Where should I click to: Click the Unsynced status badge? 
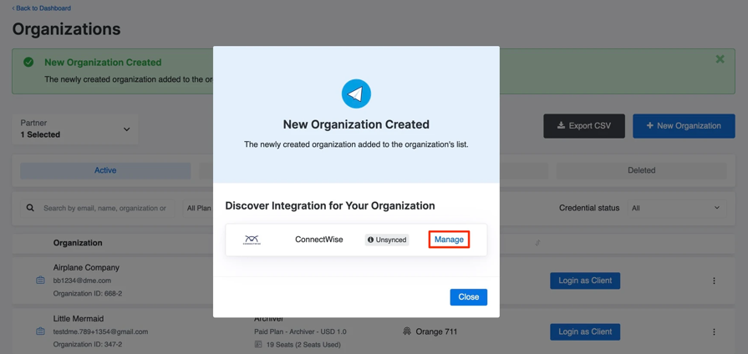[x=387, y=240]
